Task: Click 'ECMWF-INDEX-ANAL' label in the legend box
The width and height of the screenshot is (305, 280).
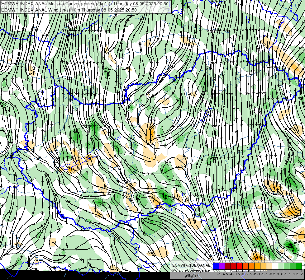Action: pos(191,265)
